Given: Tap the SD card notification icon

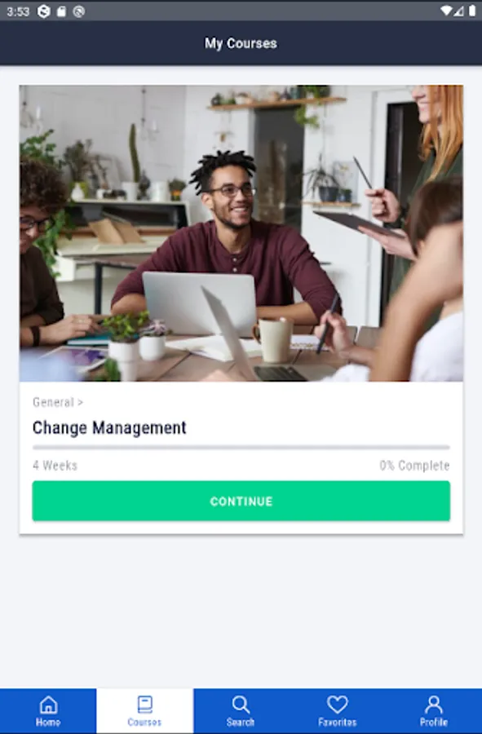Looking at the screenshot, I should coord(61,11).
